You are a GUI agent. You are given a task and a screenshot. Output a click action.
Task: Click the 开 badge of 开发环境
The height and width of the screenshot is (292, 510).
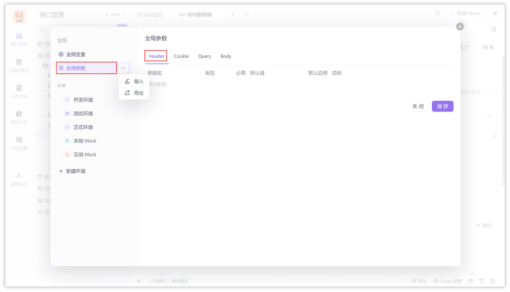[x=67, y=100]
